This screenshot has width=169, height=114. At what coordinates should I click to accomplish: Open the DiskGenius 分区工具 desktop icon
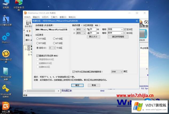(6, 108)
